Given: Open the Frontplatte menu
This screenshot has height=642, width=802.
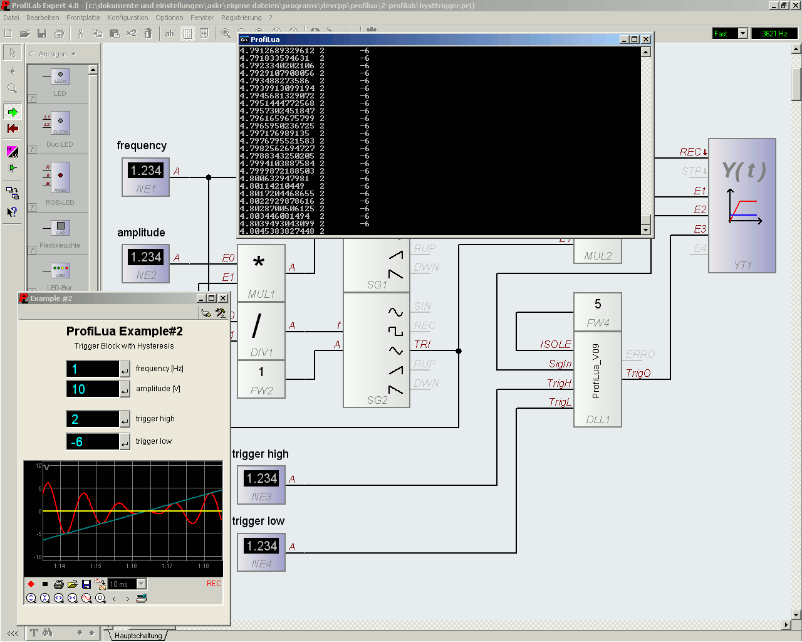Looking at the screenshot, I should 83,18.
